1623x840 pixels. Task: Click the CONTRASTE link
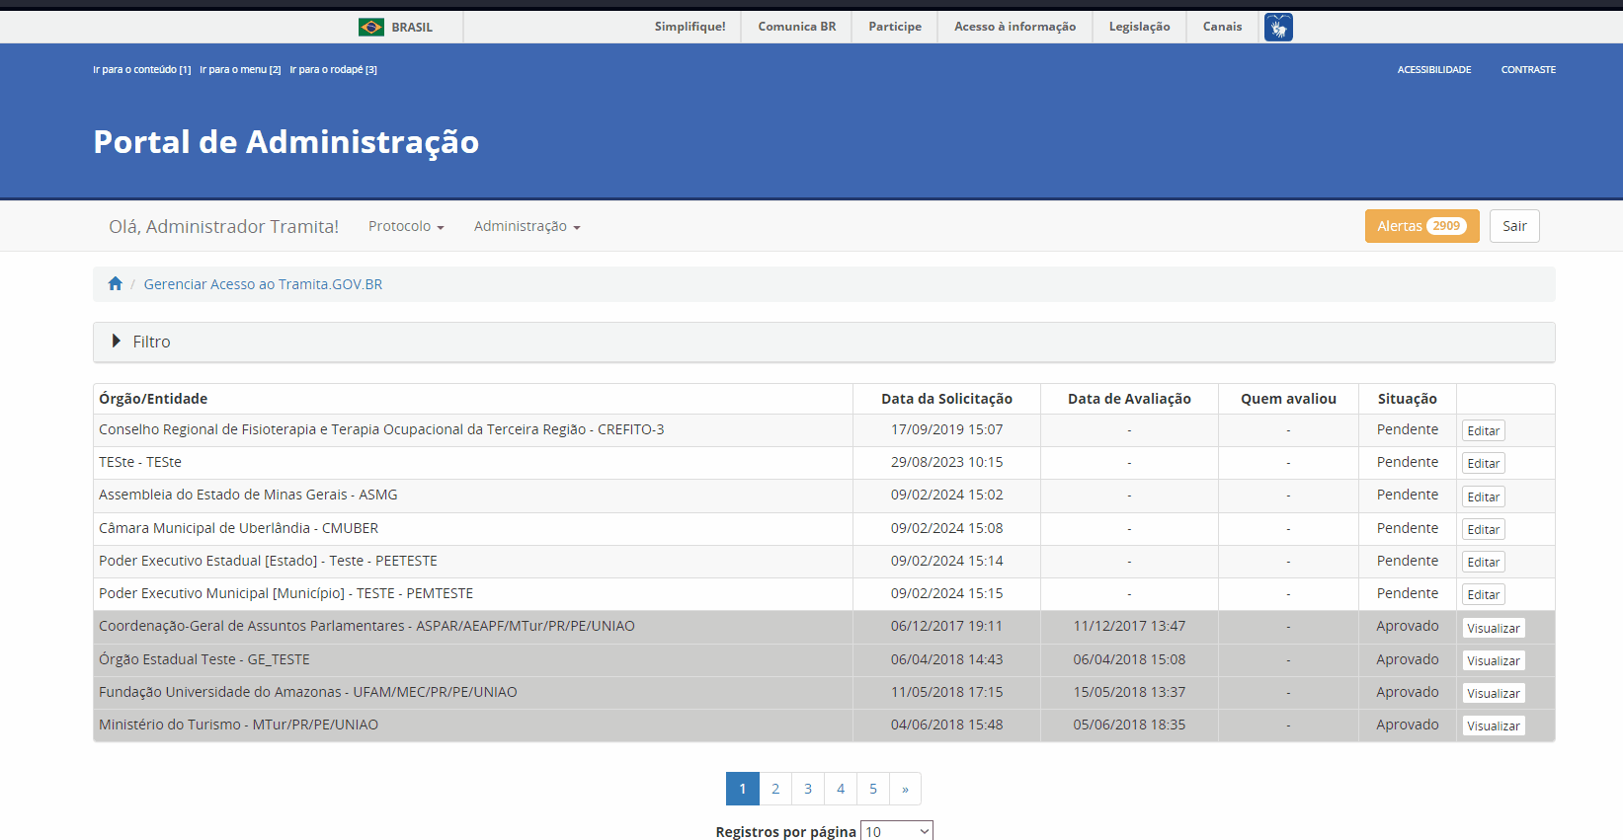(1528, 70)
